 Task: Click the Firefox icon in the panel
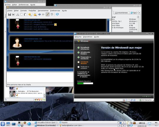pos(25,123)
